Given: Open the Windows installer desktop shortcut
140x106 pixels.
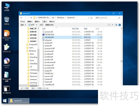Looking at the screenshot, I should click(x=7, y=77).
